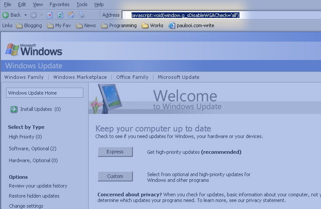Open the Back history dropdown arrow
This screenshot has height=209, width=321.
click(x=25, y=15)
